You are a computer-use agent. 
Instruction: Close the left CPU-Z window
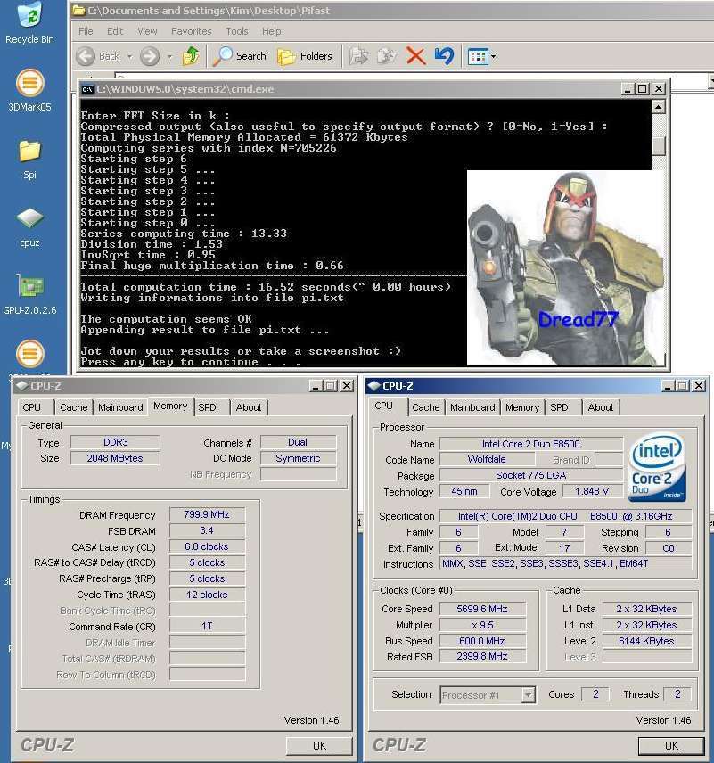point(347,386)
